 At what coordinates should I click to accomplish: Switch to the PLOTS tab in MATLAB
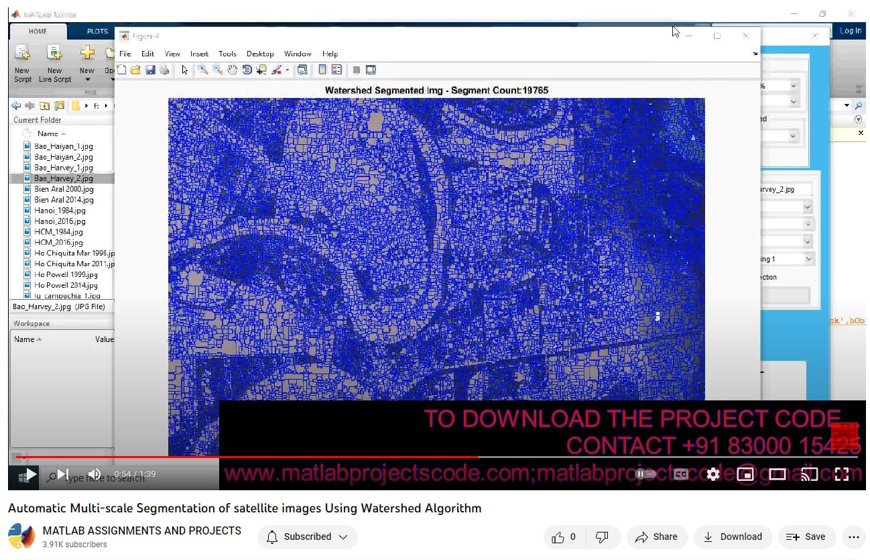coord(97,31)
